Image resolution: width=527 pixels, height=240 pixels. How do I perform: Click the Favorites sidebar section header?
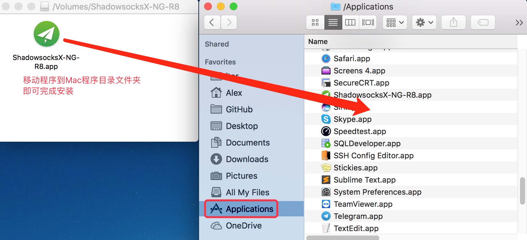tap(220, 62)
